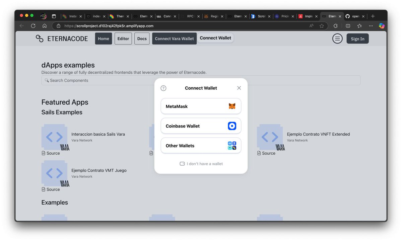Open the Favorites list icon
The height and width of the screenshot is (241, 402).
click(x=359, y=26)
